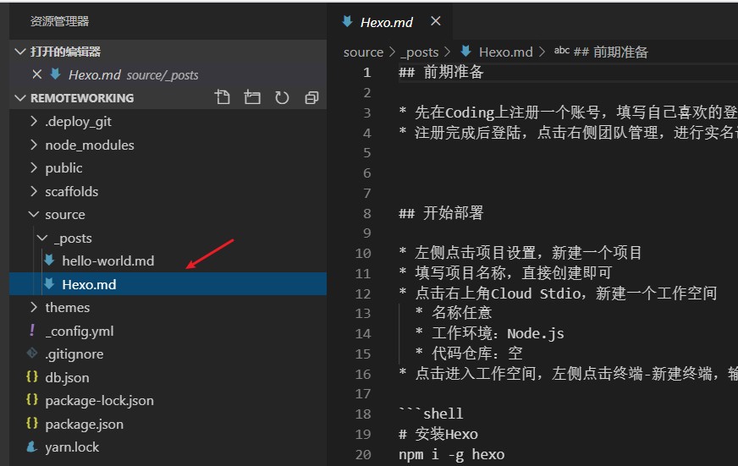Click the ## 前期准备 breadcrumb segment
This screenshot has width=738, height=466.
pyautogui.click(x=611, y=52)
